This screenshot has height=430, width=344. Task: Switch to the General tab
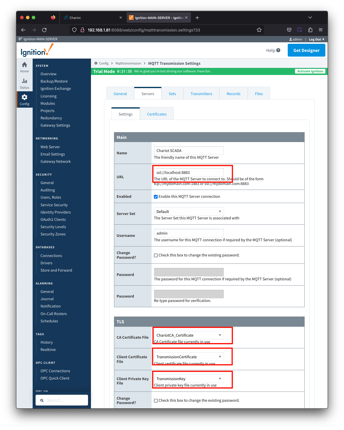click(x=120, y=94)
